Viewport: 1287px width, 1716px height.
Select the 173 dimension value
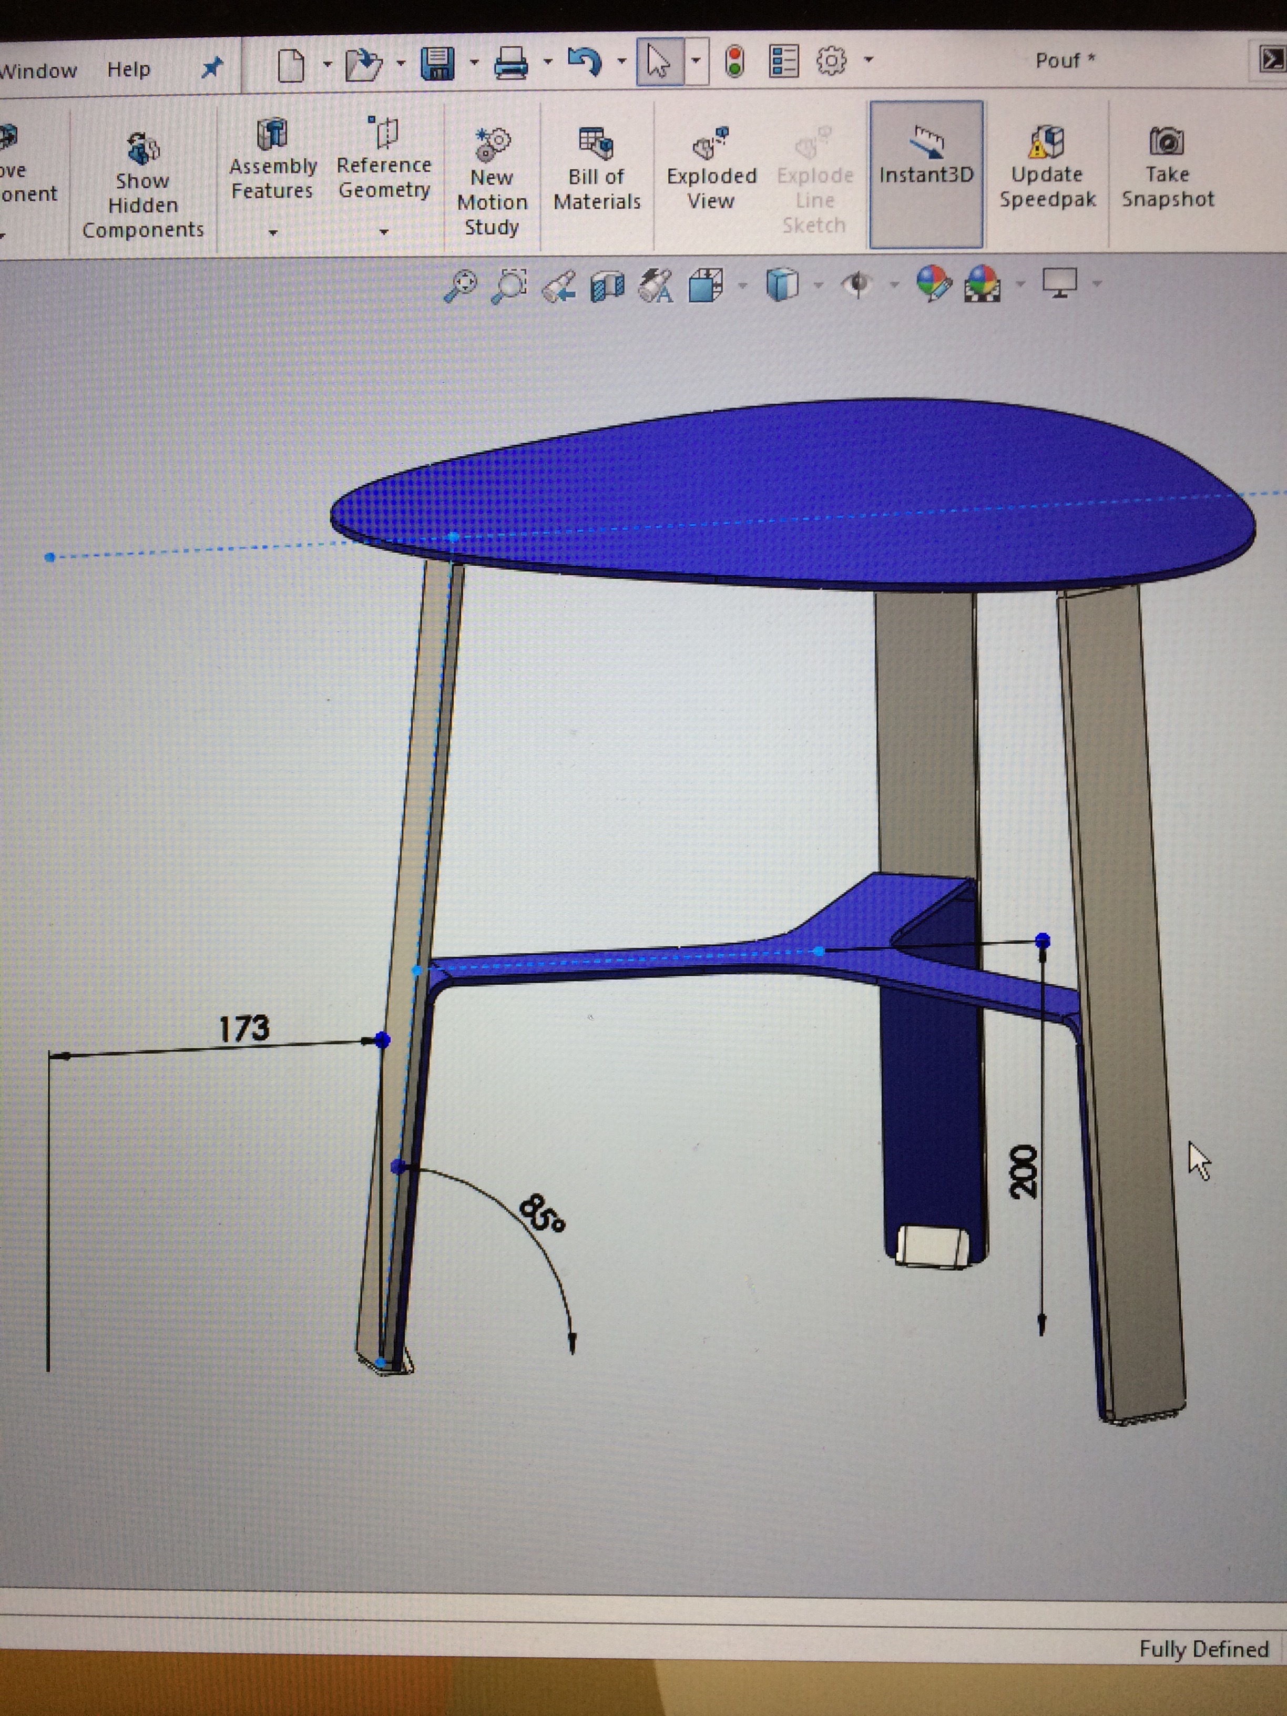coord(243,1029)
